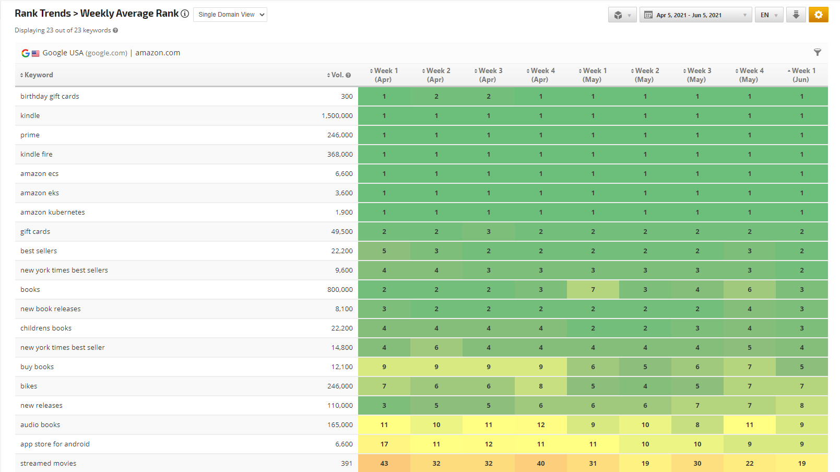Sort table by Keyword column header
This screenshot has height=472, width=840.
click(x=39, y=75)
